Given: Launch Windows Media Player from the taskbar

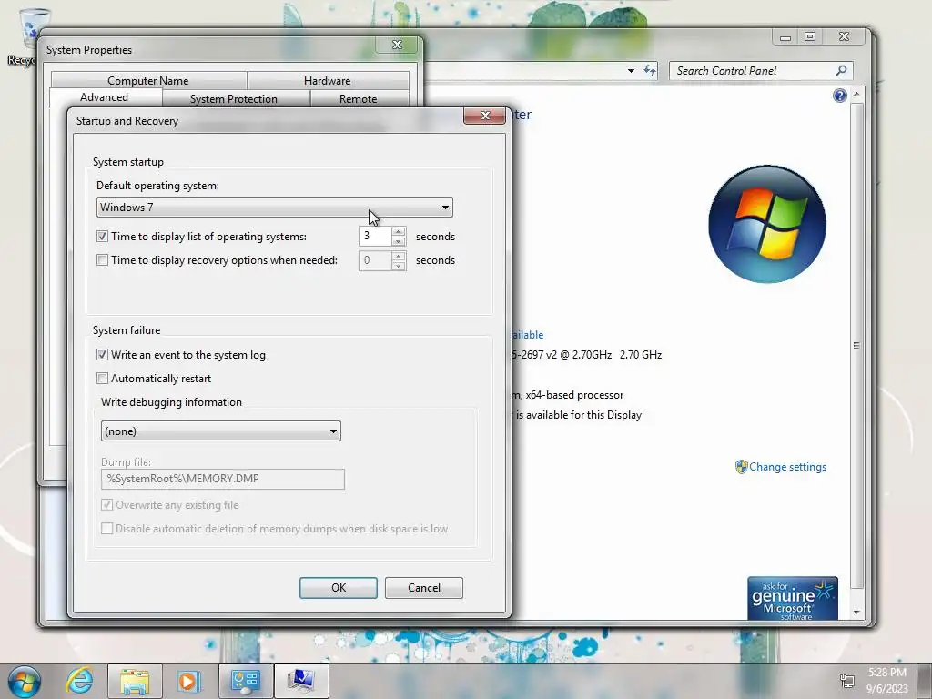Looking at the screenshot, I should (189, 681).
